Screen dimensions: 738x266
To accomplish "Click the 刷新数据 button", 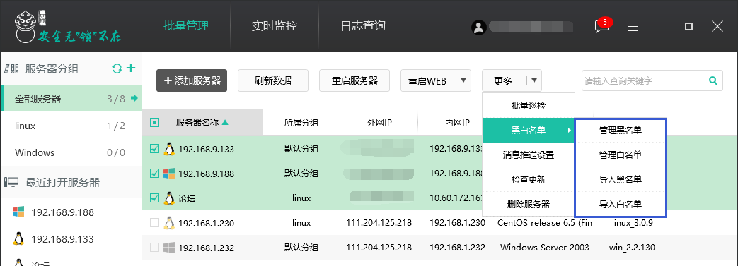I will pos(273,80).
